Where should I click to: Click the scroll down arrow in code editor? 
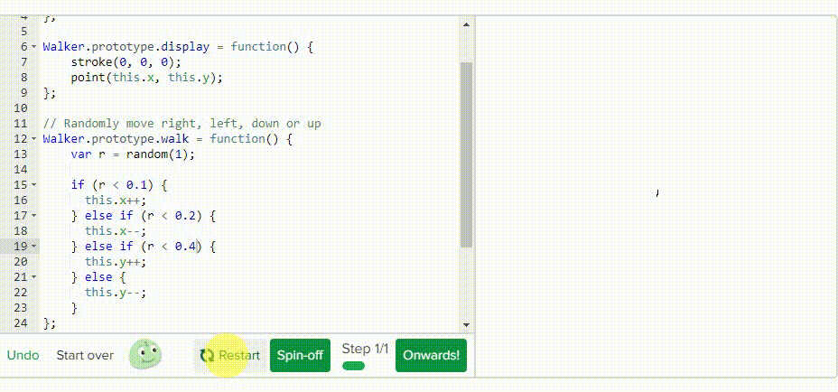(x=466, y=324)
